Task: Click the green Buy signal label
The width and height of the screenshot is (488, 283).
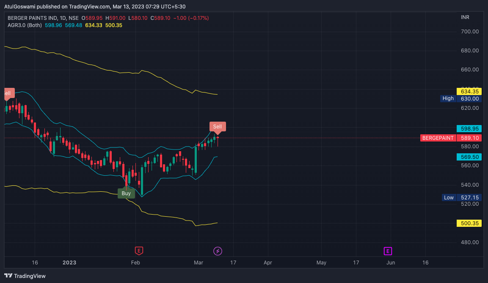Action: coord(126,193)
